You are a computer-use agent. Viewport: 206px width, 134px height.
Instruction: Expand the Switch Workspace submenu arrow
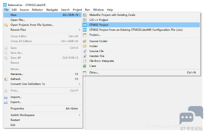(x=79, y=115)
